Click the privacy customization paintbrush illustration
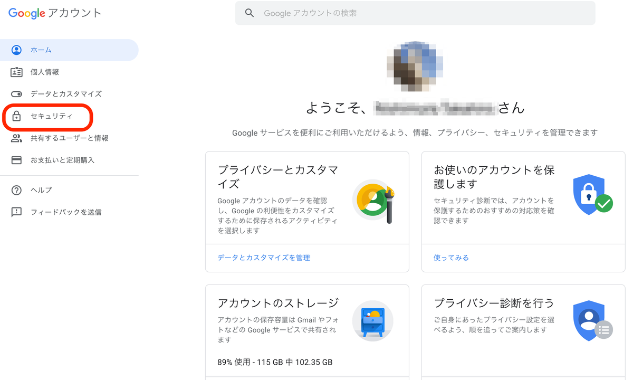This screenshot has width=633, height=380. point(374,201)
